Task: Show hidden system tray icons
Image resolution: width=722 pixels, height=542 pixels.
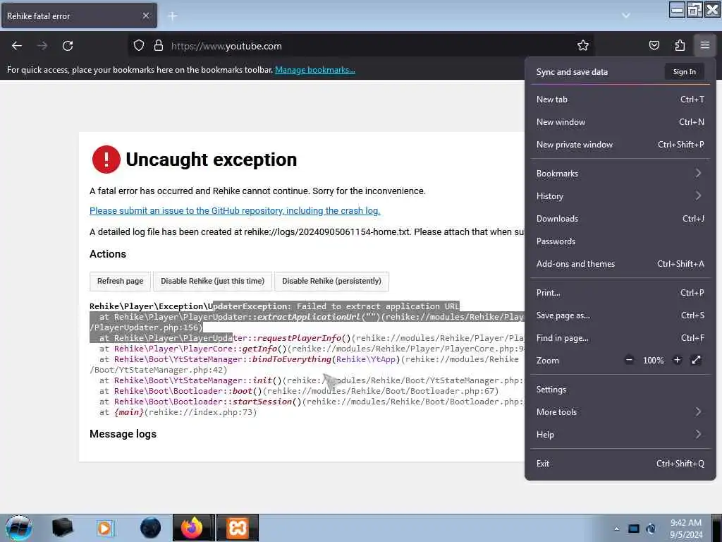Action: [616, 529]
